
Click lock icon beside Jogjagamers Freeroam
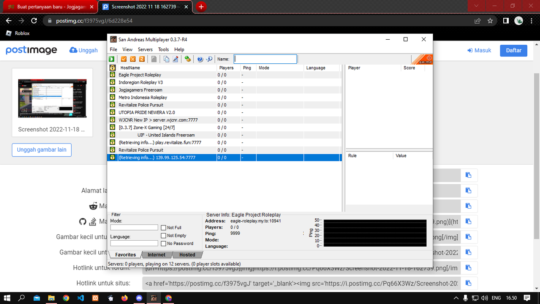(113, 90)
